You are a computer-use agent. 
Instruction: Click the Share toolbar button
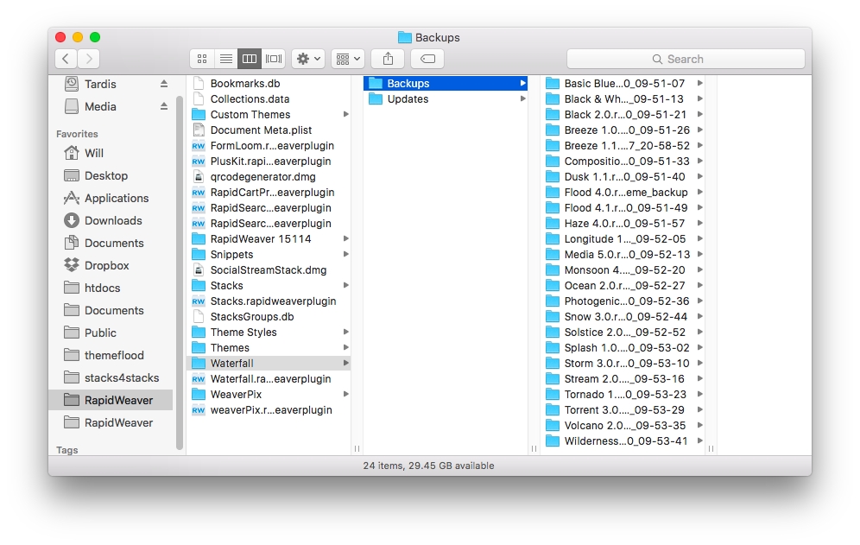[388, 59]
